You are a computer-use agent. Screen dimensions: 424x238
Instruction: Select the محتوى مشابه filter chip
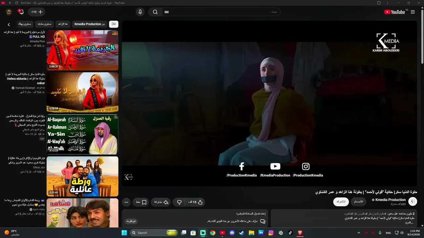(x=44, y=24)
